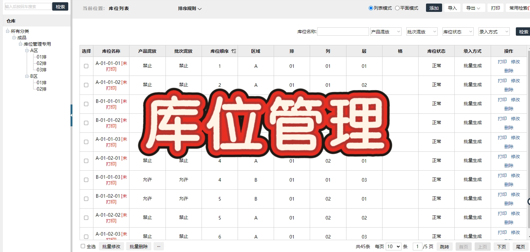
Task: Collapse the B区 tree node
Action: (27, 76)
